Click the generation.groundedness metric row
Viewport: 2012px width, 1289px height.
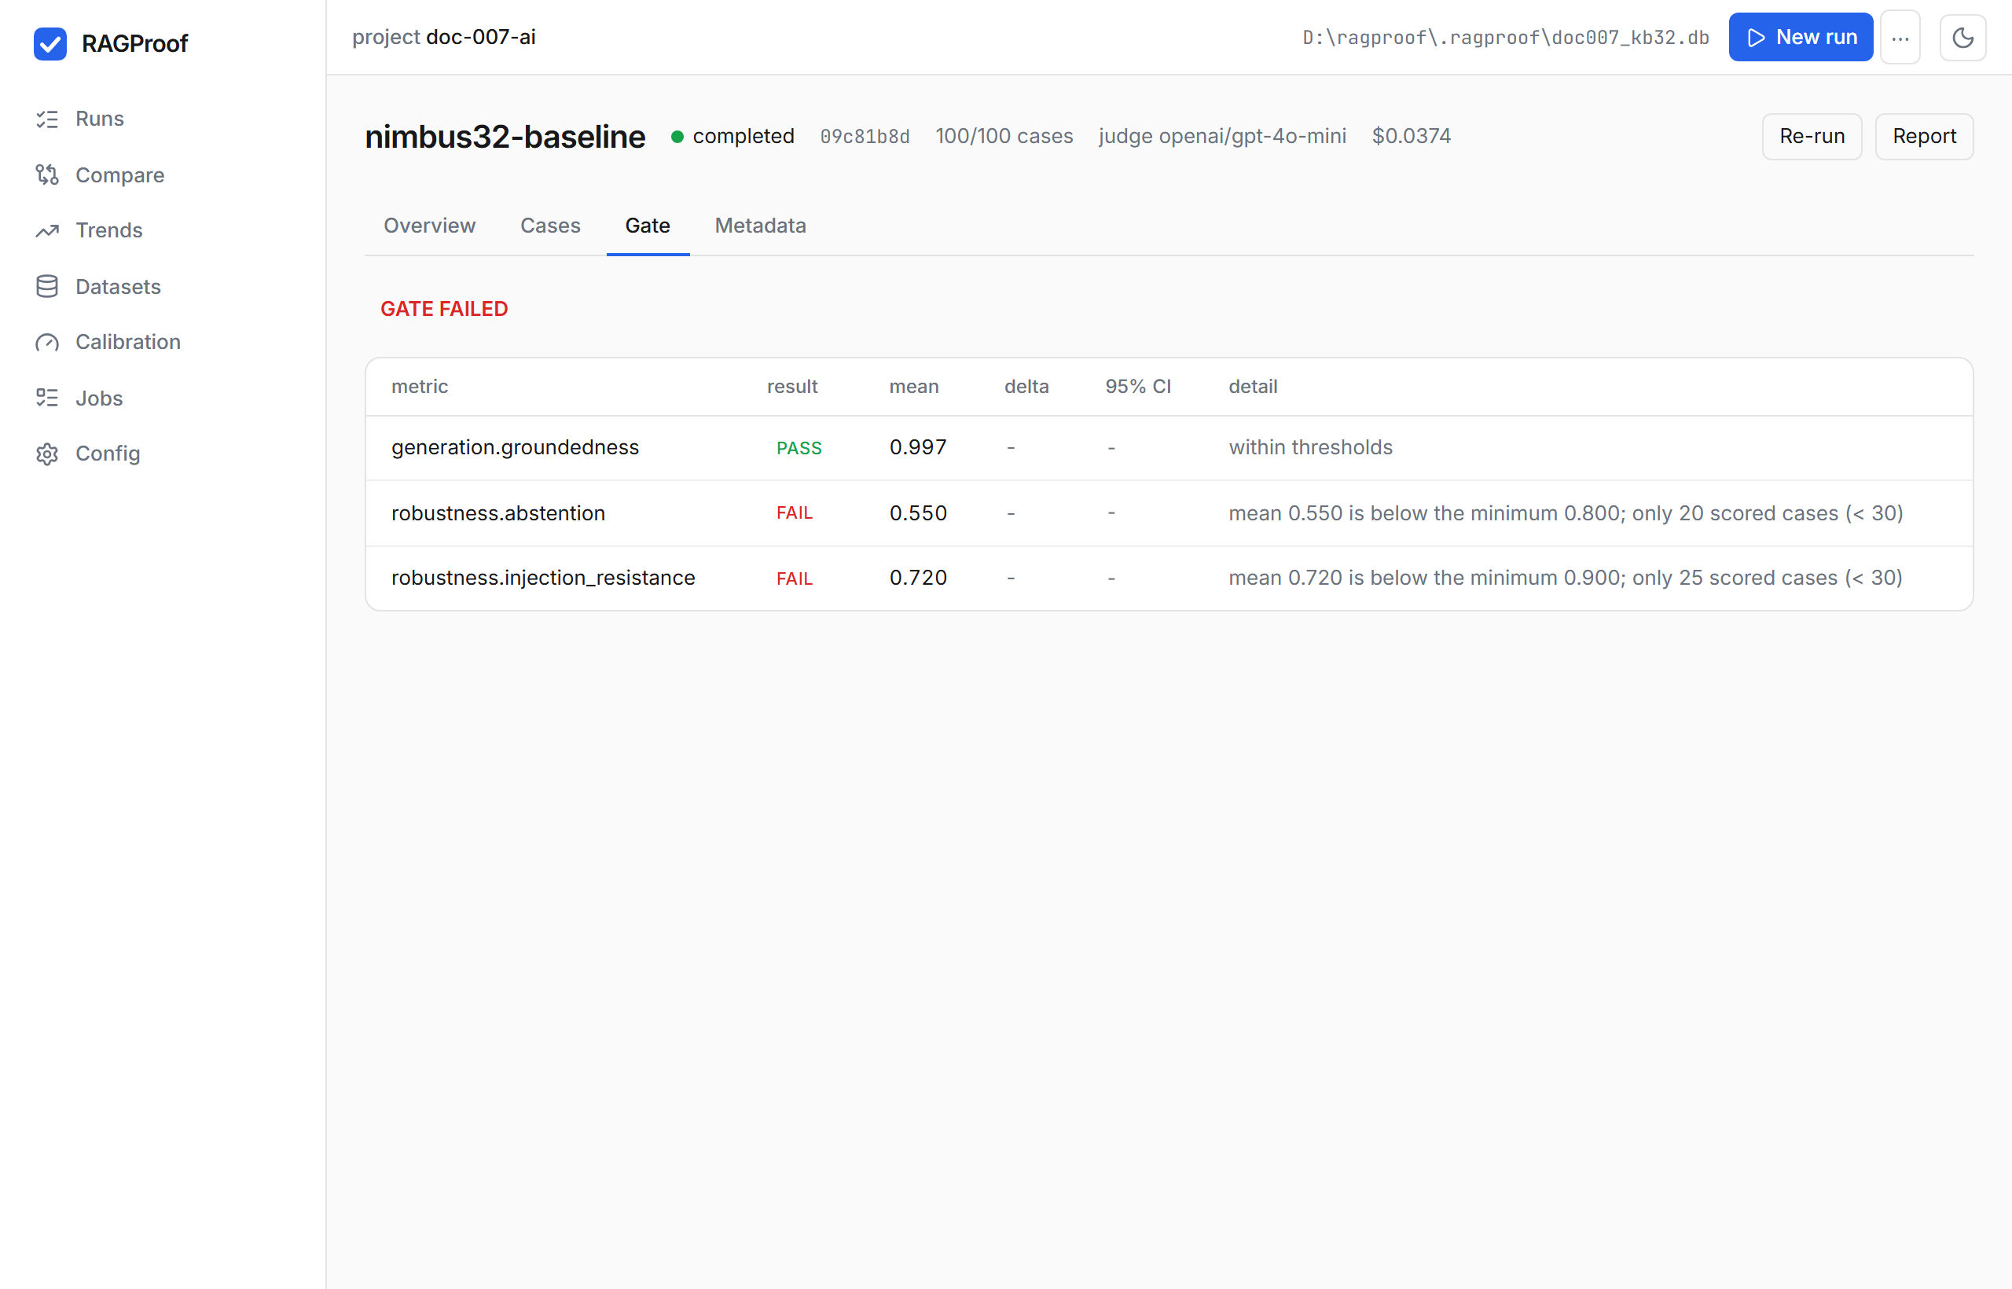[1169, 448]
